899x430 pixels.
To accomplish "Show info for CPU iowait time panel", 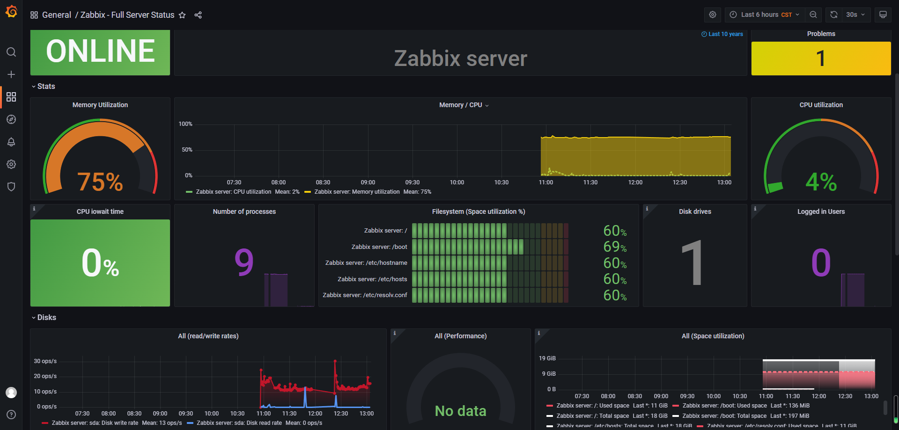I will [x=34, y=209].
